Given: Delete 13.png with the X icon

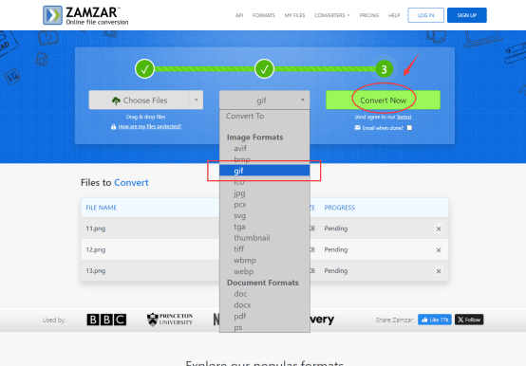Looking at the screenshot, I should pyautogui.click(x=439, y=271).
